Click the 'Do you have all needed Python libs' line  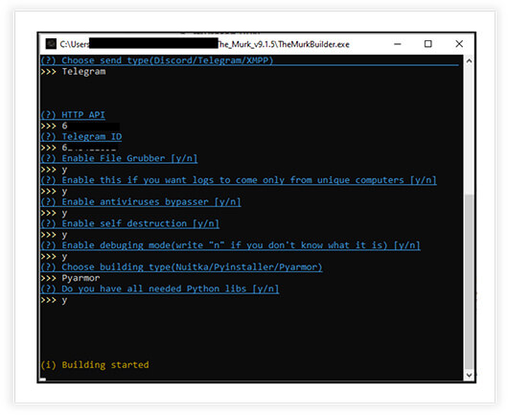click(160, 288)
